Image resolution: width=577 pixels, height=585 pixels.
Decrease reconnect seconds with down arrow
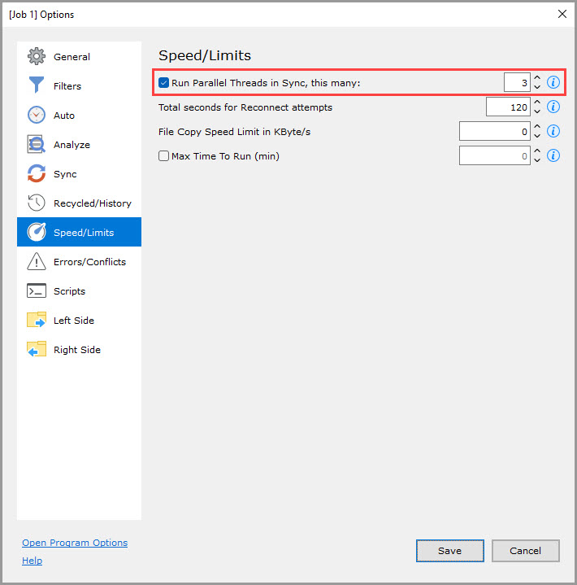[x=537, y=111]
